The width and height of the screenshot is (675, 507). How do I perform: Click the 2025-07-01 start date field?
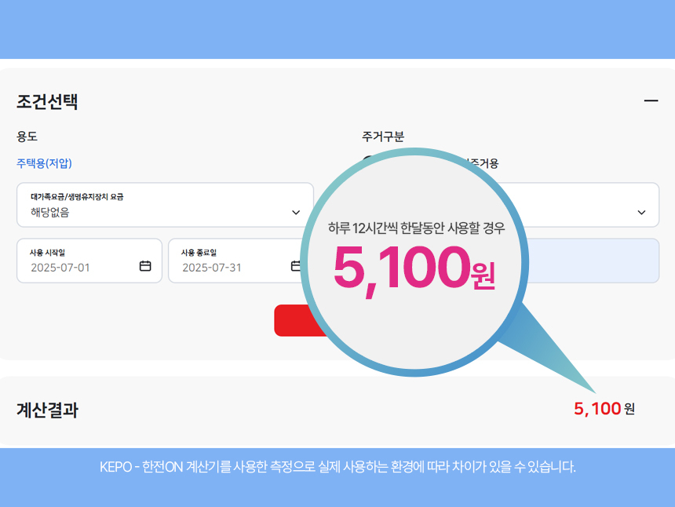pyautogui.click(x=60, y=267)
